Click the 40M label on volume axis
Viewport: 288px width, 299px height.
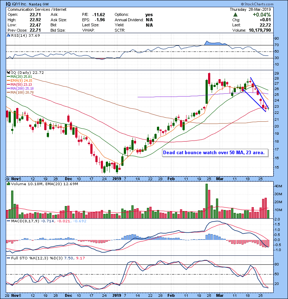(278, 186)
